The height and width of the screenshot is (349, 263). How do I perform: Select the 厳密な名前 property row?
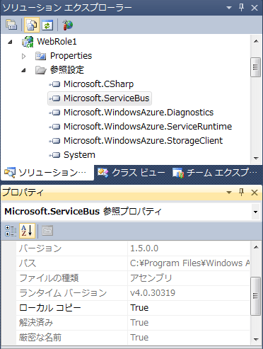pos(133,338)
